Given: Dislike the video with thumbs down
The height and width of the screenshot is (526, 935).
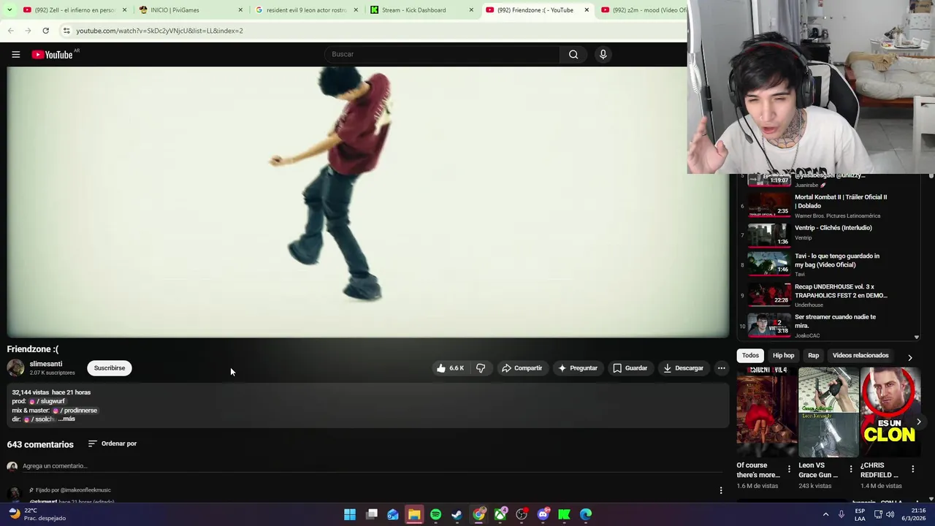Looking at the screenshot, I should (481, 368).
